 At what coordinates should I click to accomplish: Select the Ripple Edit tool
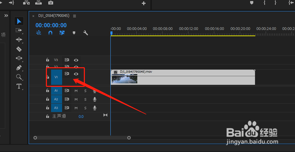pyautogui.click(x=19, y=39)
